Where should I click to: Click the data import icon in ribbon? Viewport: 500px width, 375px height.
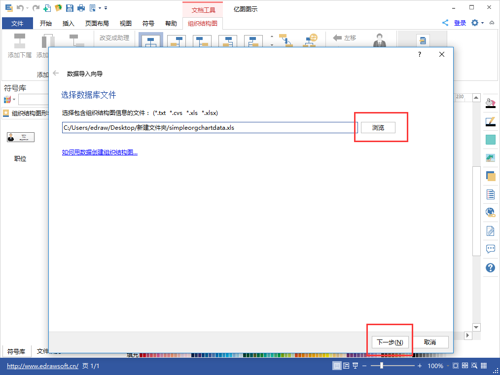pyautogui.click(x=423, y=40)
